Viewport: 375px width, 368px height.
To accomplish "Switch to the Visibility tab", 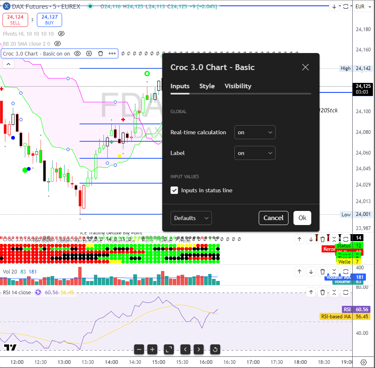I will click(238, 86).
